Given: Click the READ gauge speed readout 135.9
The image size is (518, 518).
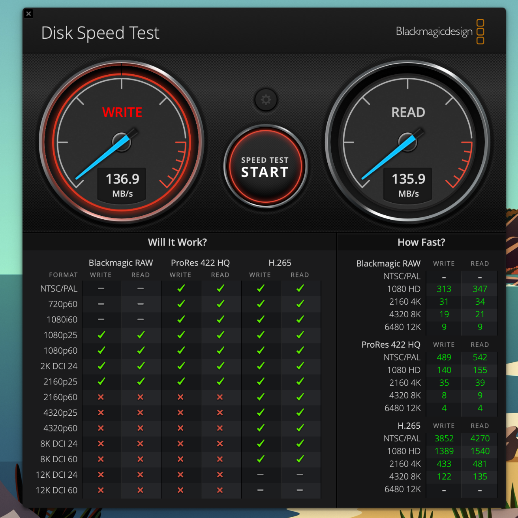Looking at the screenshot, I should 408,179.
